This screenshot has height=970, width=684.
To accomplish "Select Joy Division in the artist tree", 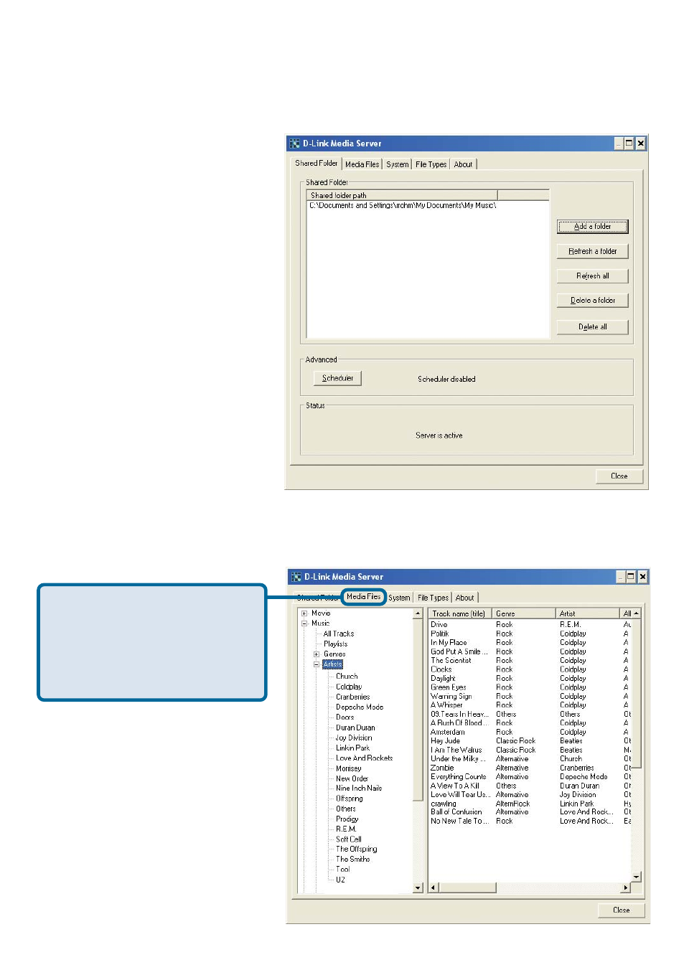I will pos(354,738).
